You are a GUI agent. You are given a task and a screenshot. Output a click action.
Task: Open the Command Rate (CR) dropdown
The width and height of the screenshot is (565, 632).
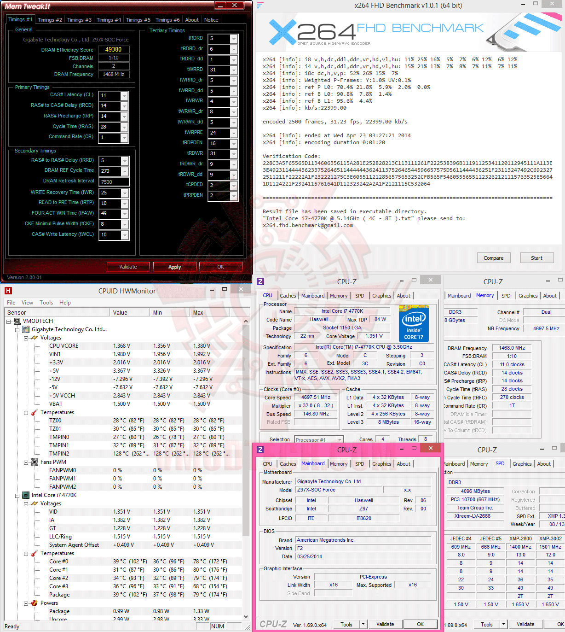point(124,138)
